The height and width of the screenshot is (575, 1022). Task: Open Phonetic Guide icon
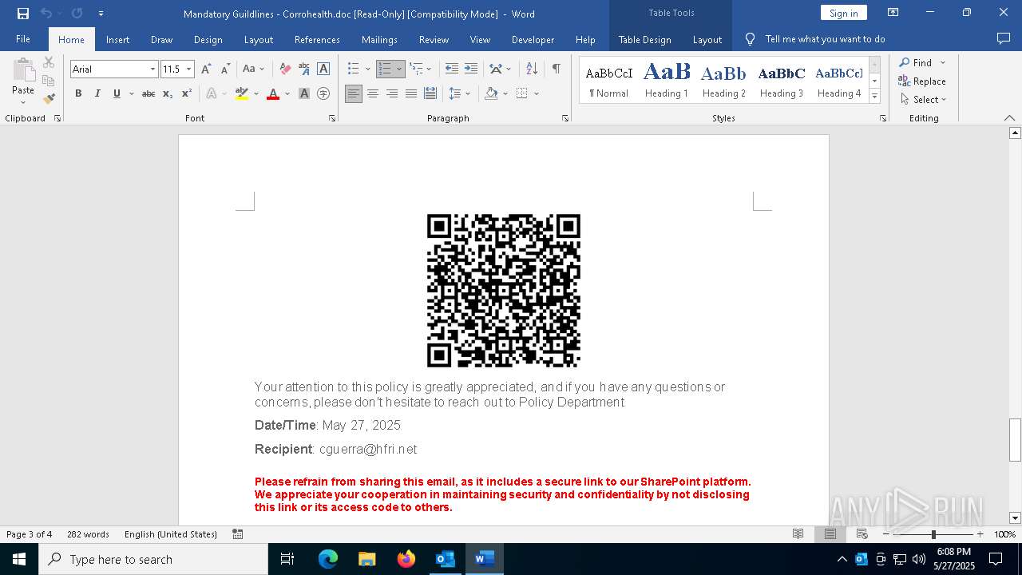(x=304, y=69)
